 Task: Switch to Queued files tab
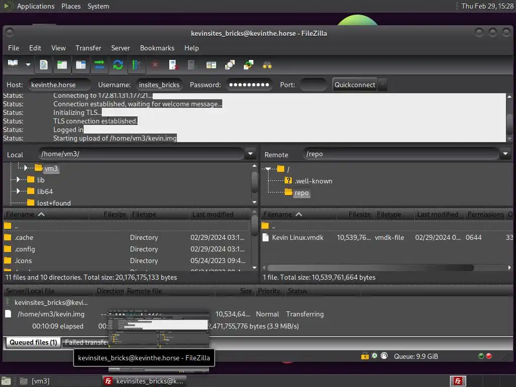click(33, 342)
